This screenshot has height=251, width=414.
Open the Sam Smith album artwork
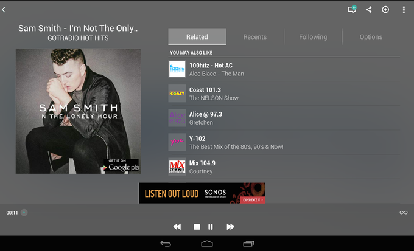point(78,111)
